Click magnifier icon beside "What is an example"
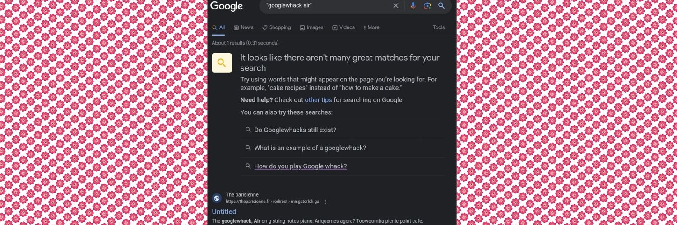 coord(248,148)
